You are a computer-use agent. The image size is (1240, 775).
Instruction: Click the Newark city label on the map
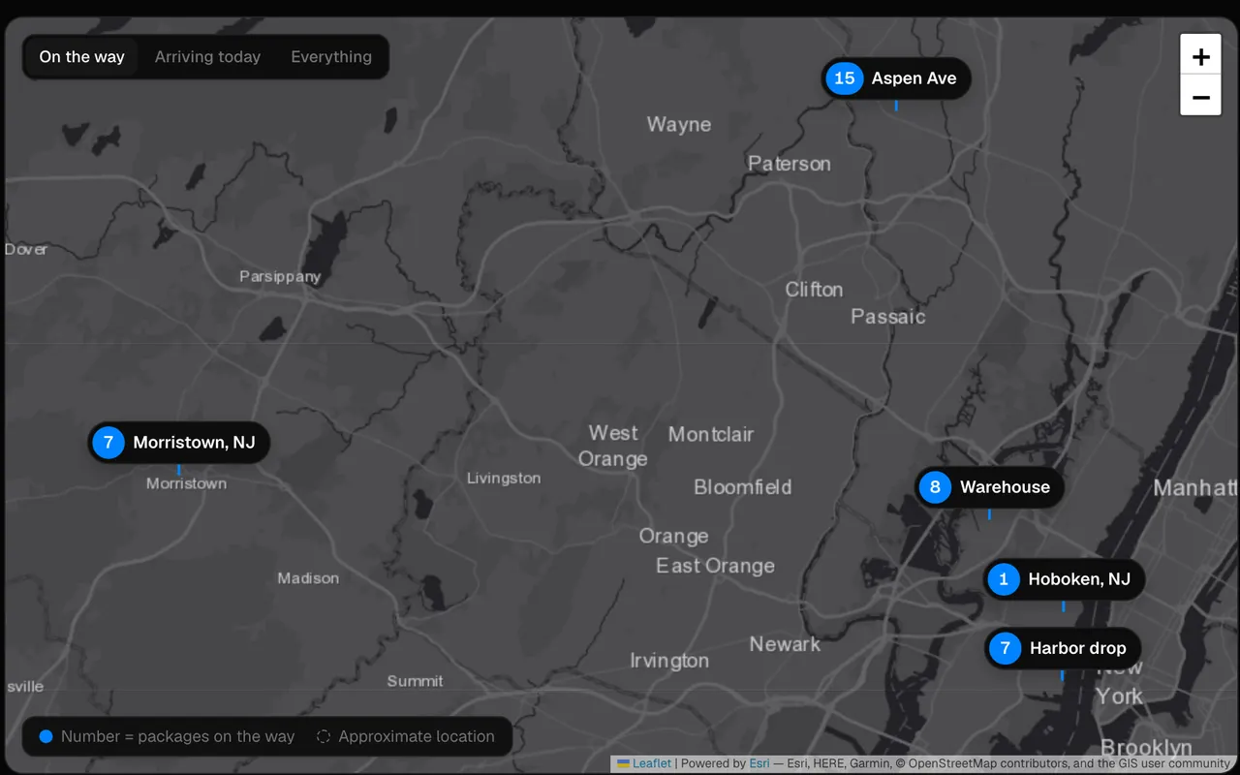tap(785, 644)
